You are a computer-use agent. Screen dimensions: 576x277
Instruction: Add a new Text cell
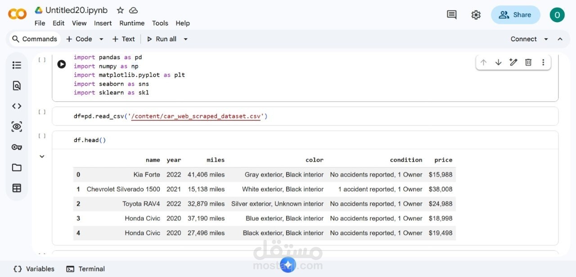coord(123,39)
